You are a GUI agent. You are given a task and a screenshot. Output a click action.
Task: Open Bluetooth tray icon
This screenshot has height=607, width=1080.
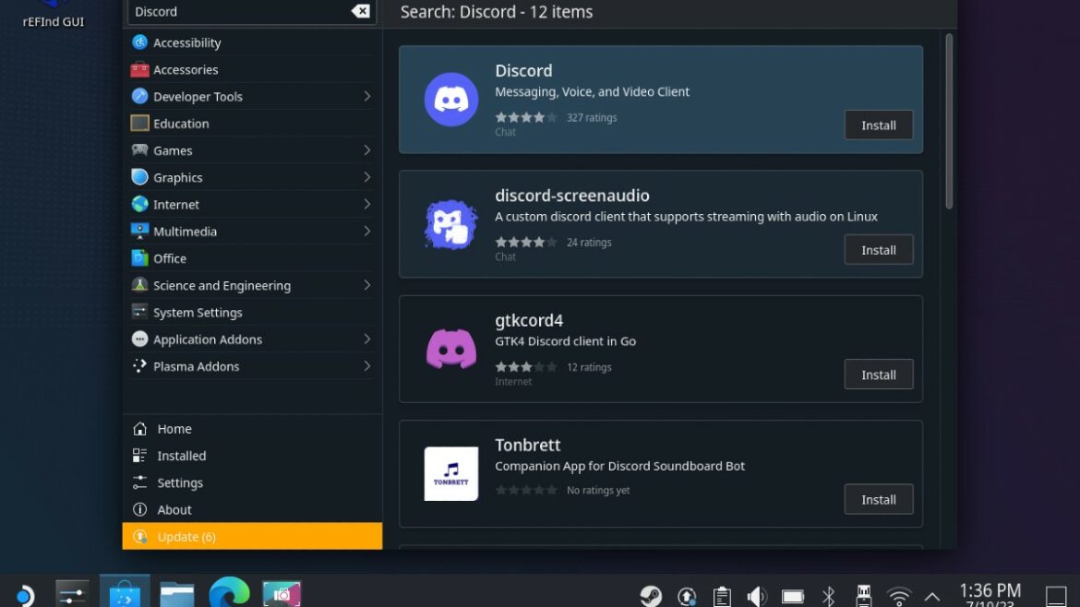[x=828, y=596]
